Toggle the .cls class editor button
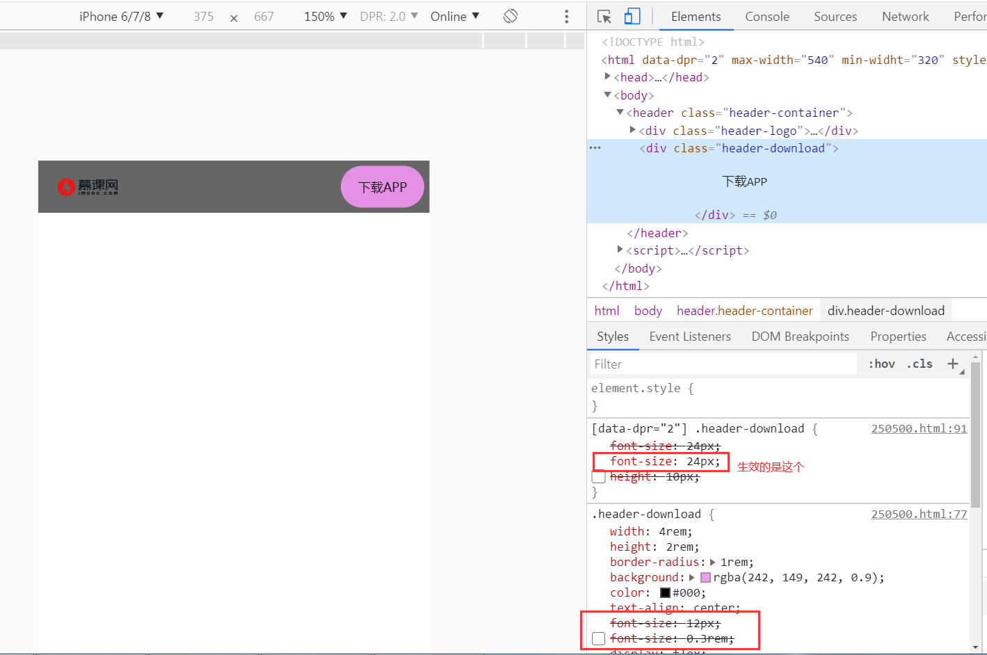Image resolution: width=987 pixels, height=655 pixels. 920,364
